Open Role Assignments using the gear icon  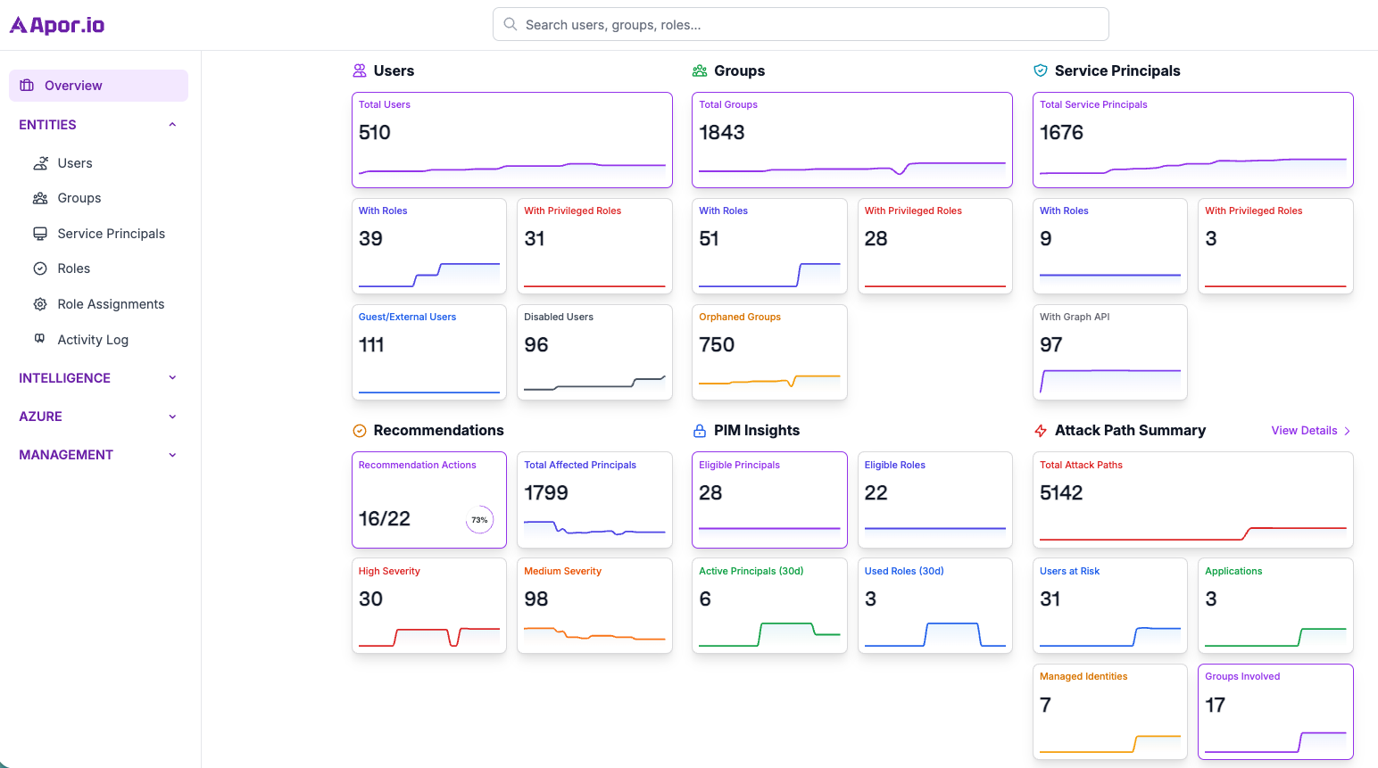[39, 303]
